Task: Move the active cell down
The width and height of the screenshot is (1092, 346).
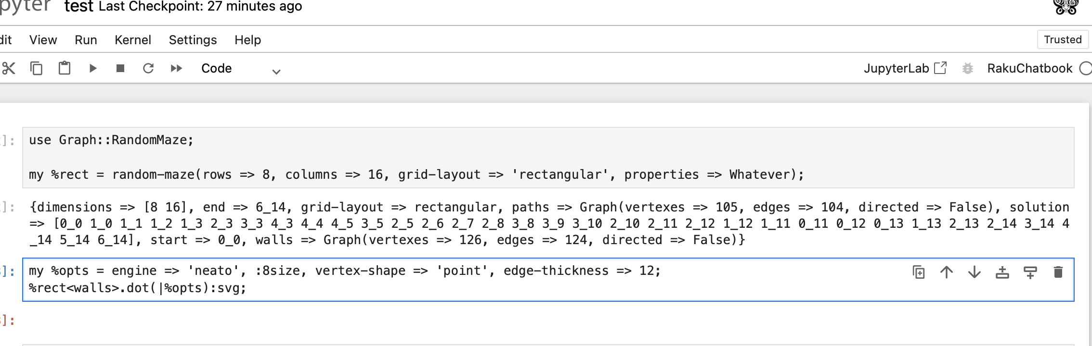Action: click(975, 272)
